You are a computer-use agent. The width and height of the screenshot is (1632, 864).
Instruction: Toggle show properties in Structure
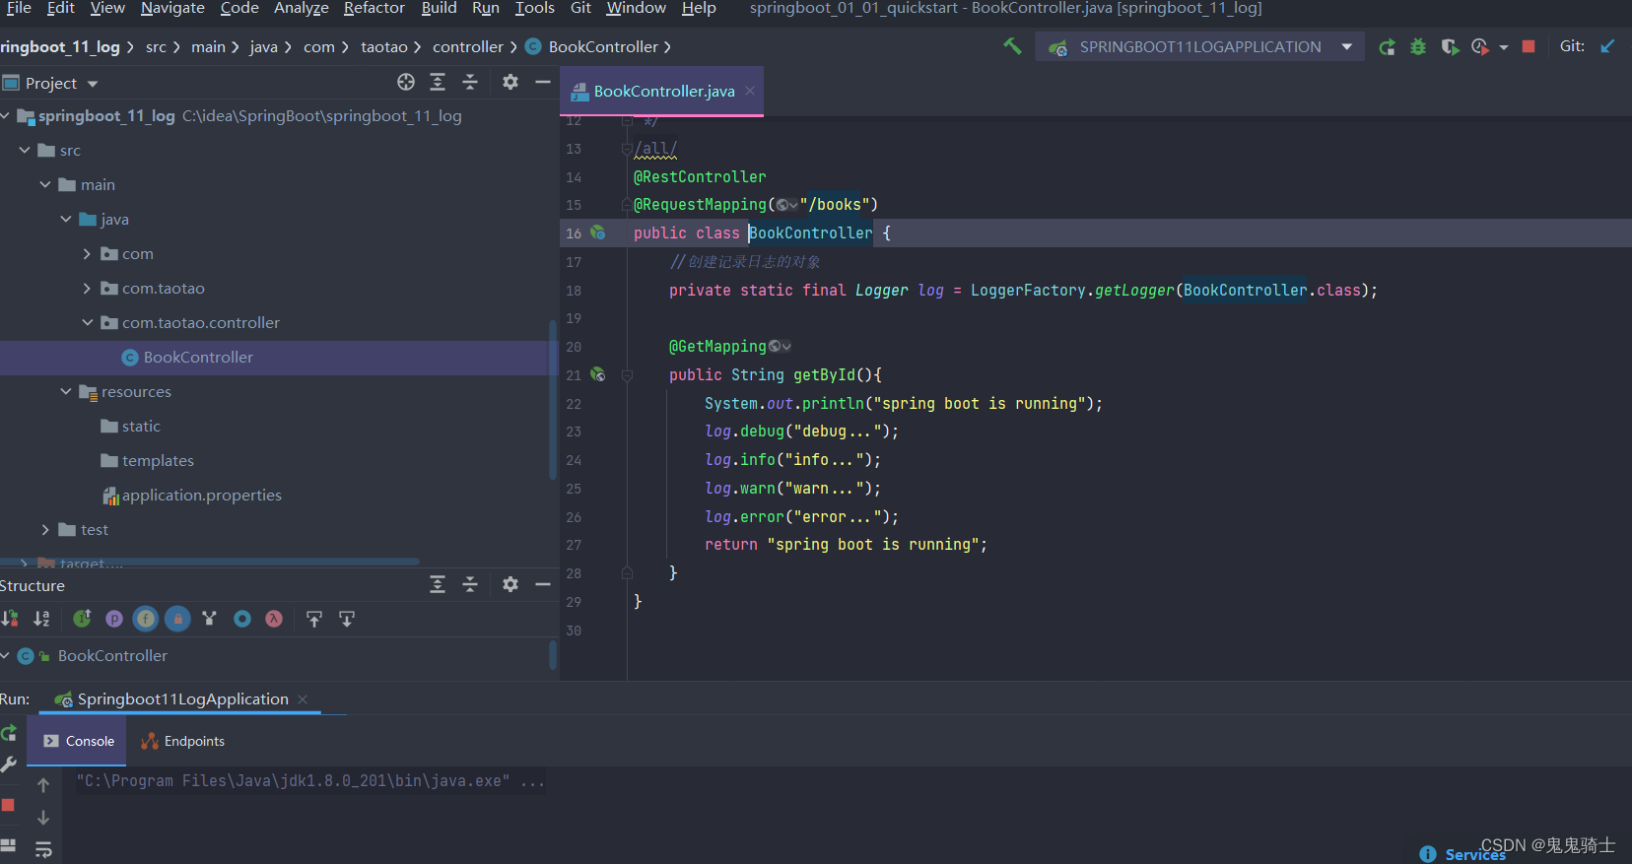[x=114, y=619]
